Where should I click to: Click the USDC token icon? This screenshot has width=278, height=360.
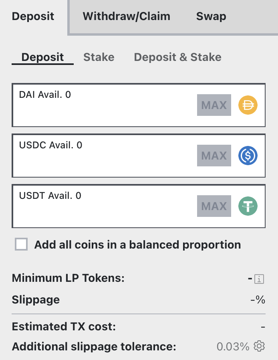[x=248, y=156]
